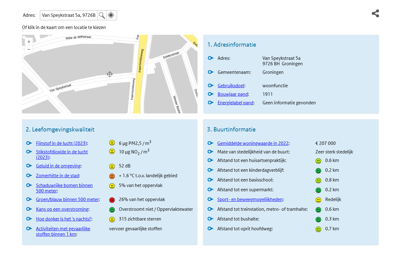Click the yellow smiley for Sport- en beweegmogelijkheden

(x=318, y=200)
